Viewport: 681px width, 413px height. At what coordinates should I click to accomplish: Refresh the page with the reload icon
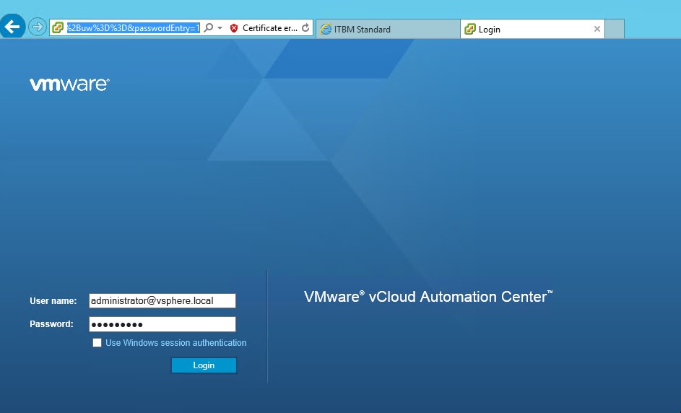tap(305, 28)
